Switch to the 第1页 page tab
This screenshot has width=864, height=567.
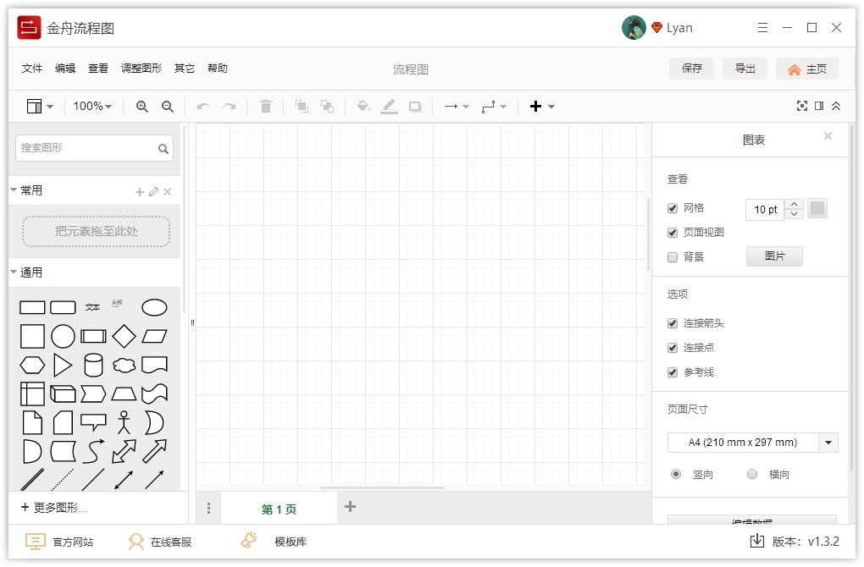click(x=280, y=508)
